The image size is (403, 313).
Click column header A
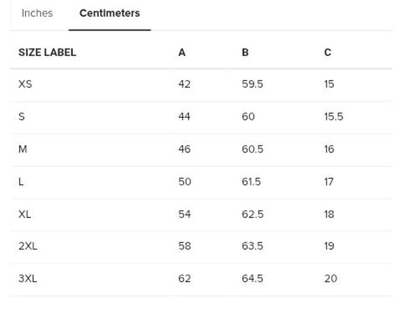pos(182,52)
